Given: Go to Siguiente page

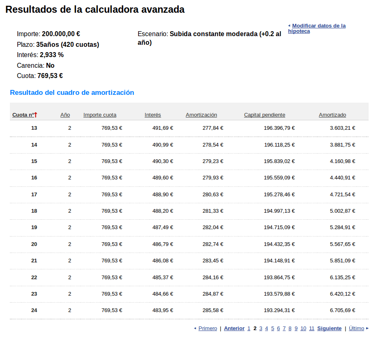Looking at the screenshot, I should 329,328.
